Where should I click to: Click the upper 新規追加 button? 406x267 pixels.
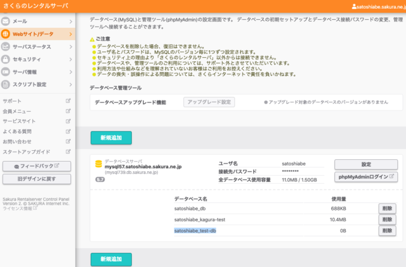111,138
